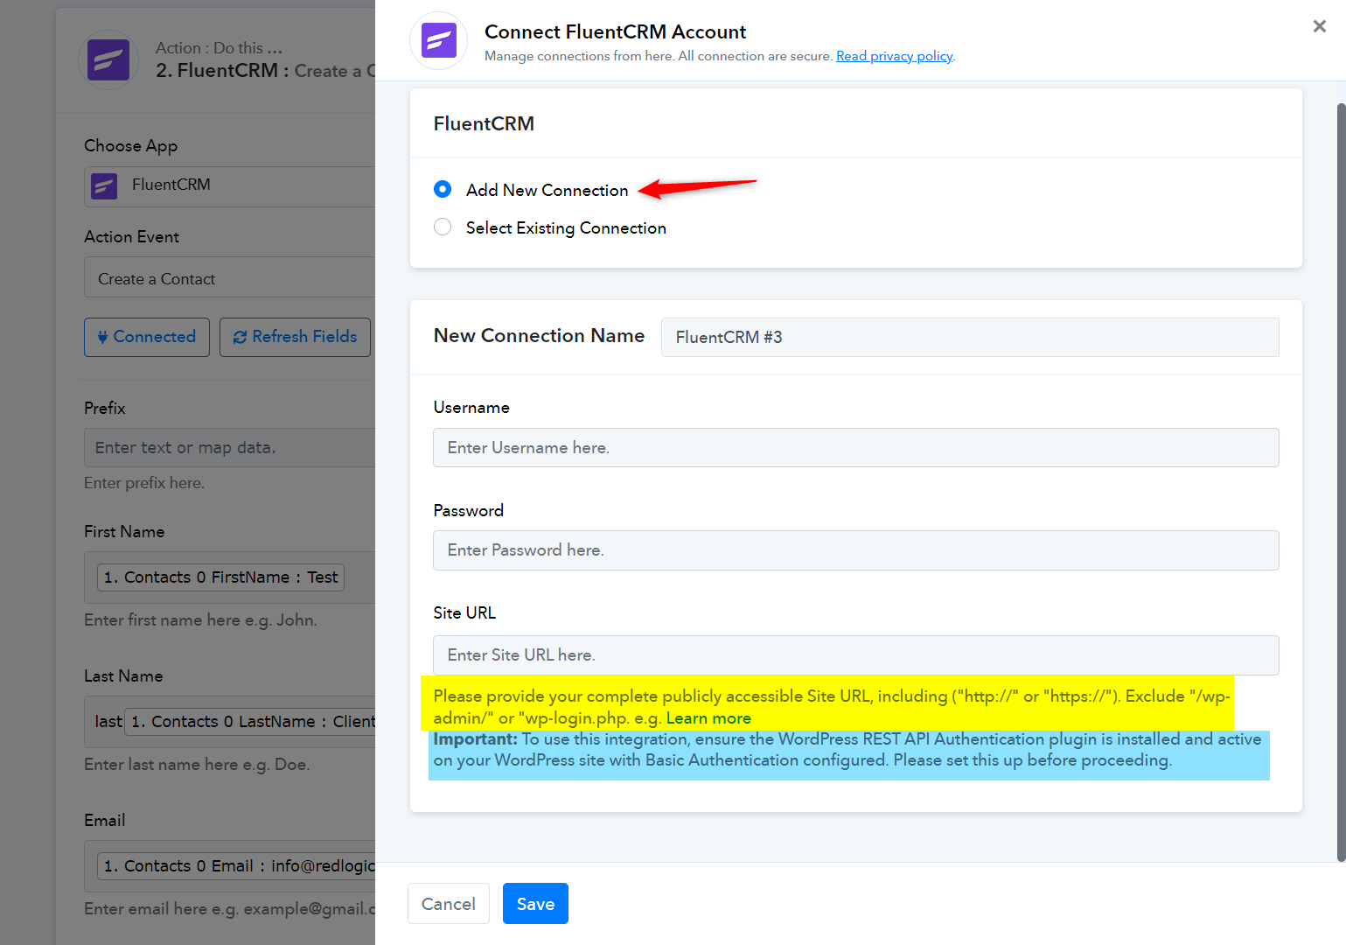Click the Refresh Fields button

click(295, 337)
